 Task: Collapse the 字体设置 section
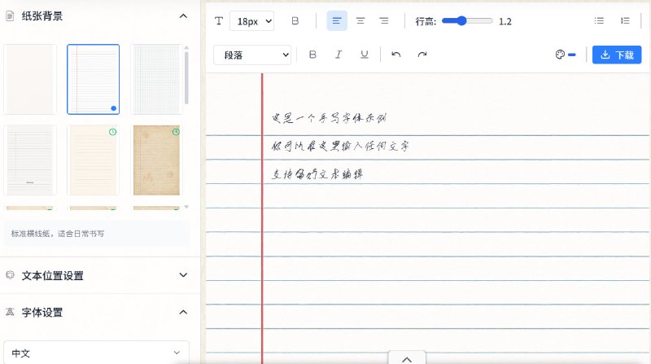pyautogui.click(x=183, y=312)
